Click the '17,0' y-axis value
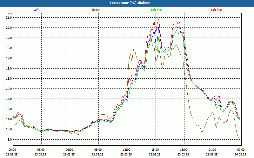254x158 pixels. (9, 58)
